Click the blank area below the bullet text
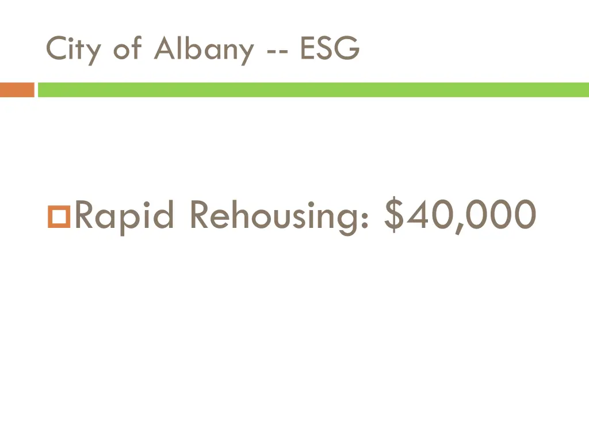 [294, 334]
